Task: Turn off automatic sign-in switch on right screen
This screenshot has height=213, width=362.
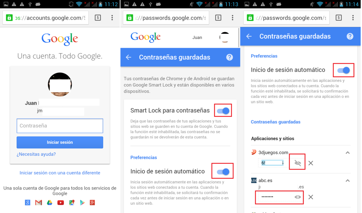Action: pyautogui.click(x=344, y=70)
